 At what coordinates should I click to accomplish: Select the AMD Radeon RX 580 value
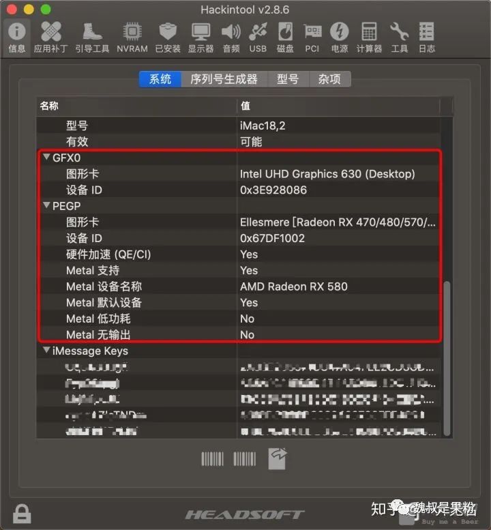(294, 286)
